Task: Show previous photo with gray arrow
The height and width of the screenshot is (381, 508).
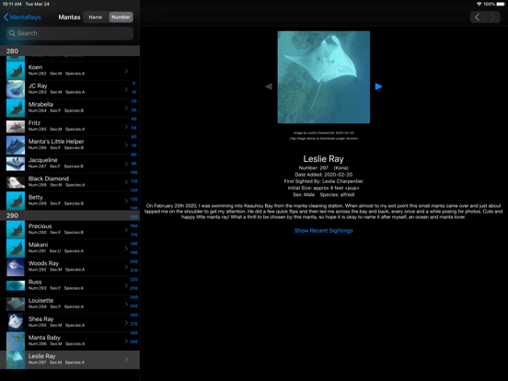Action: (x=269, y=87)
